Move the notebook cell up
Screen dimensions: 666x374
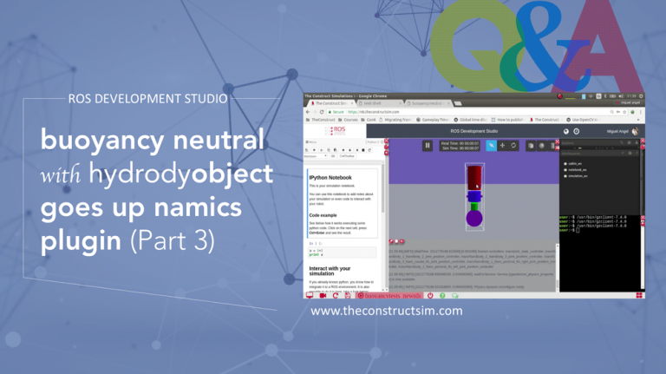pyautogui.click(x=343, y=150)
